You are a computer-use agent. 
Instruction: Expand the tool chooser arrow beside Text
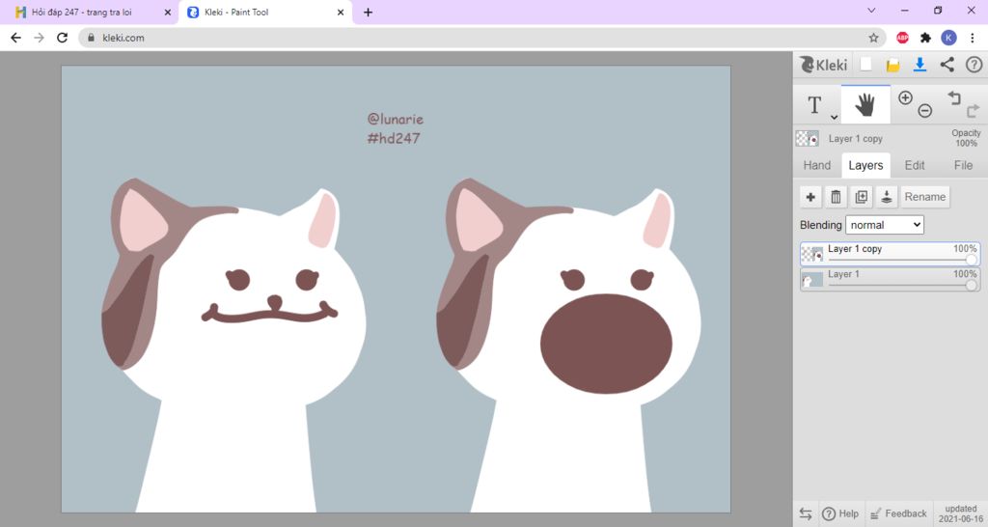point(834,117)
